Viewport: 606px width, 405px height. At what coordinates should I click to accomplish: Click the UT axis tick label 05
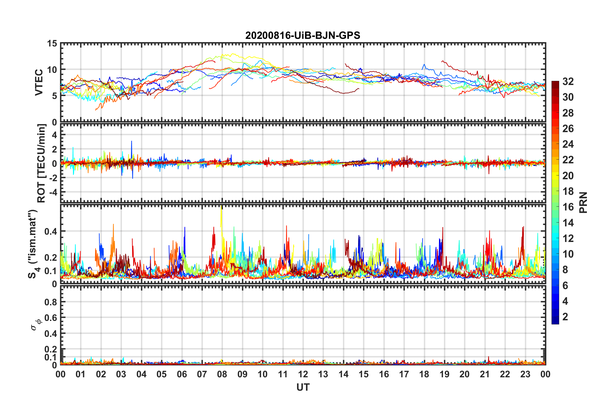pyautogui.click(x=162, y=374)
